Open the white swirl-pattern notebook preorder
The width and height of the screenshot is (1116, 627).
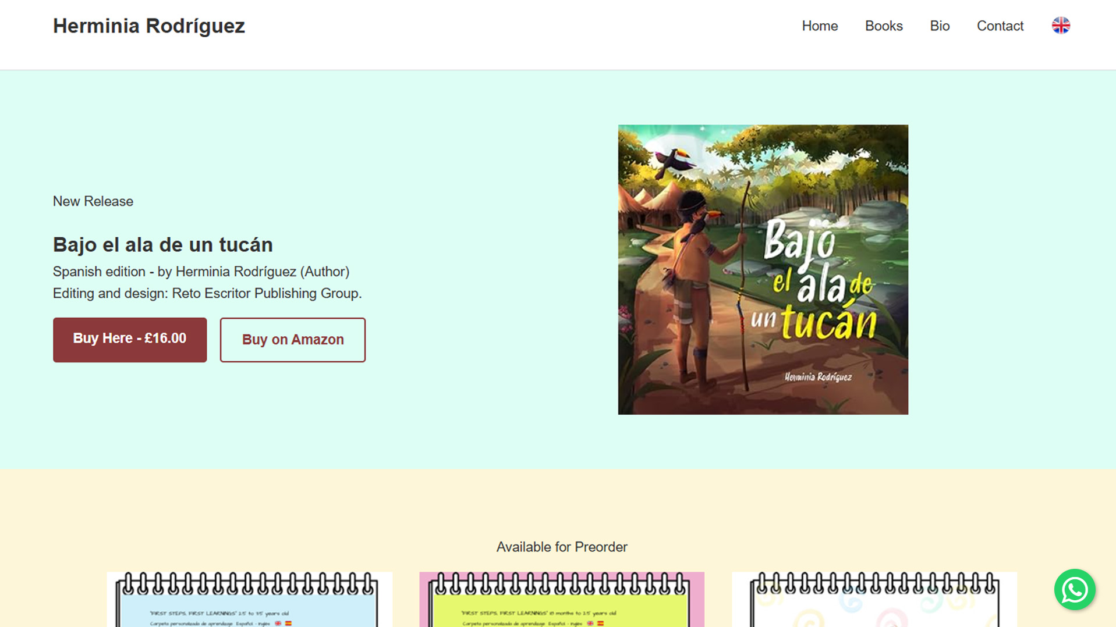(874, 599)
